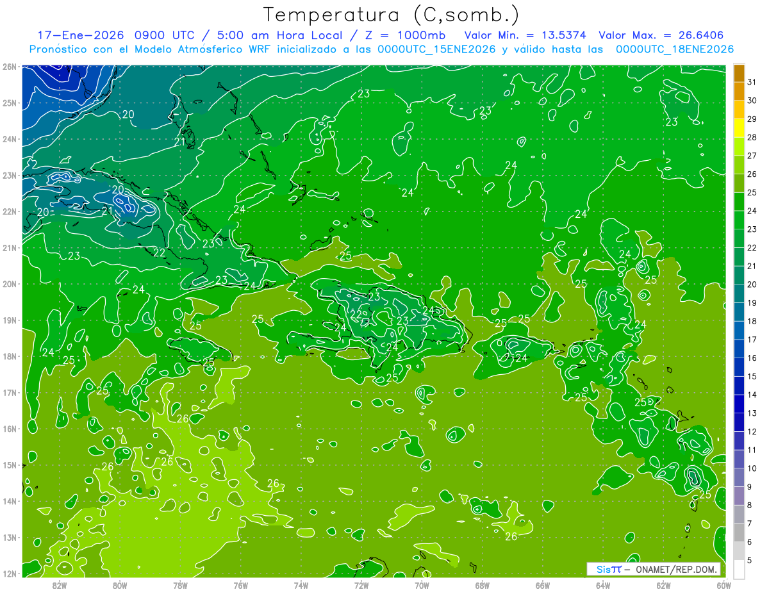This screenshot has height=594, width=769.
Task: Click the longitude label "62W"
Action: [663, 585]
